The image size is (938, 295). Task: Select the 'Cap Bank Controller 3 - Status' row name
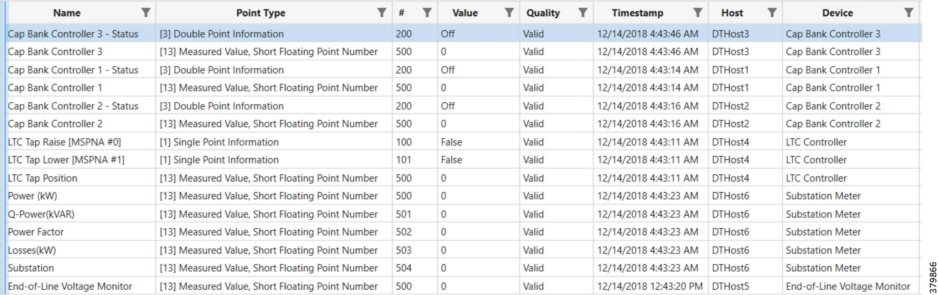73,34
